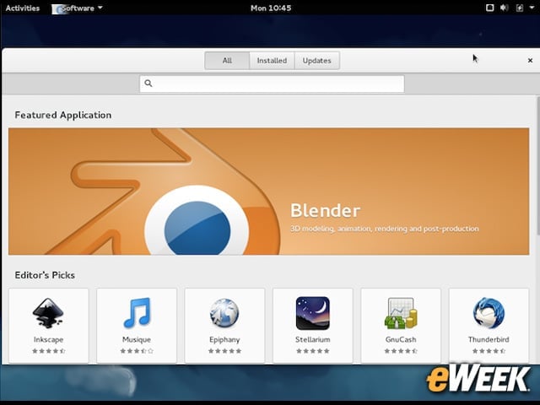Open the Software app menu dropdown

coord(77,8)
